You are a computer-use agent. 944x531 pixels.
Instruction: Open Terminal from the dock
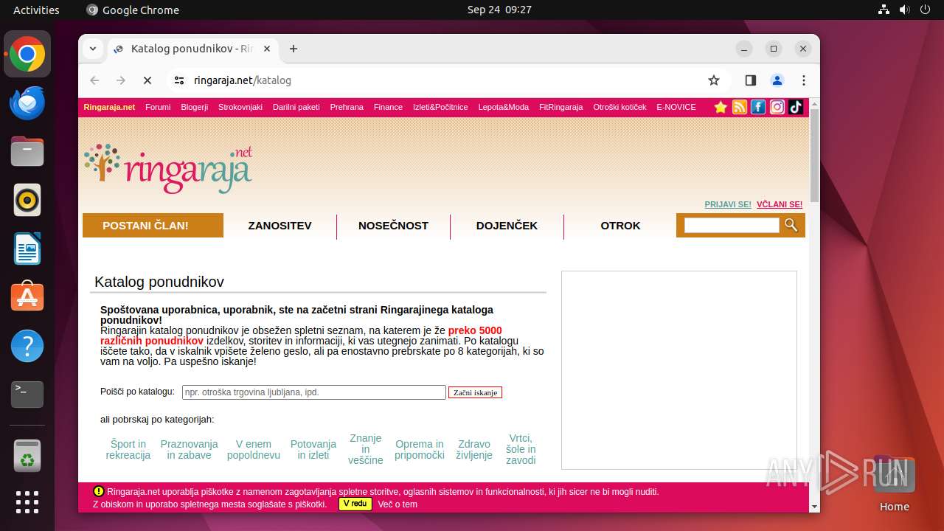pyautogui.click(x=27, y=395)
